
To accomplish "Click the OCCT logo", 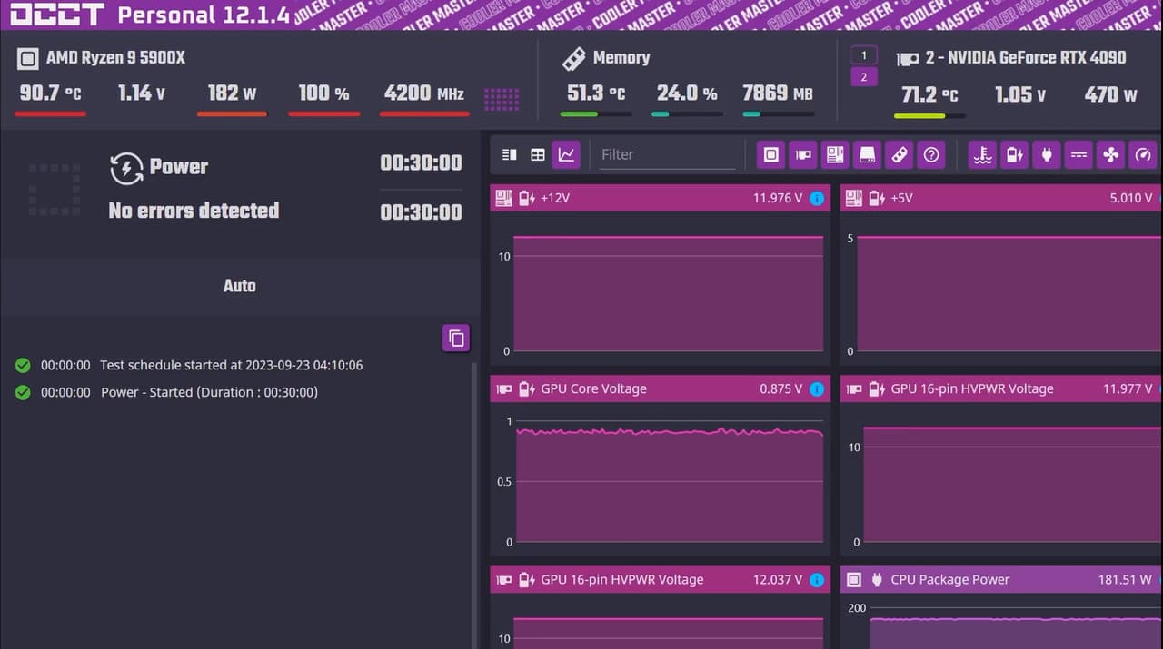I will point(56,15).
